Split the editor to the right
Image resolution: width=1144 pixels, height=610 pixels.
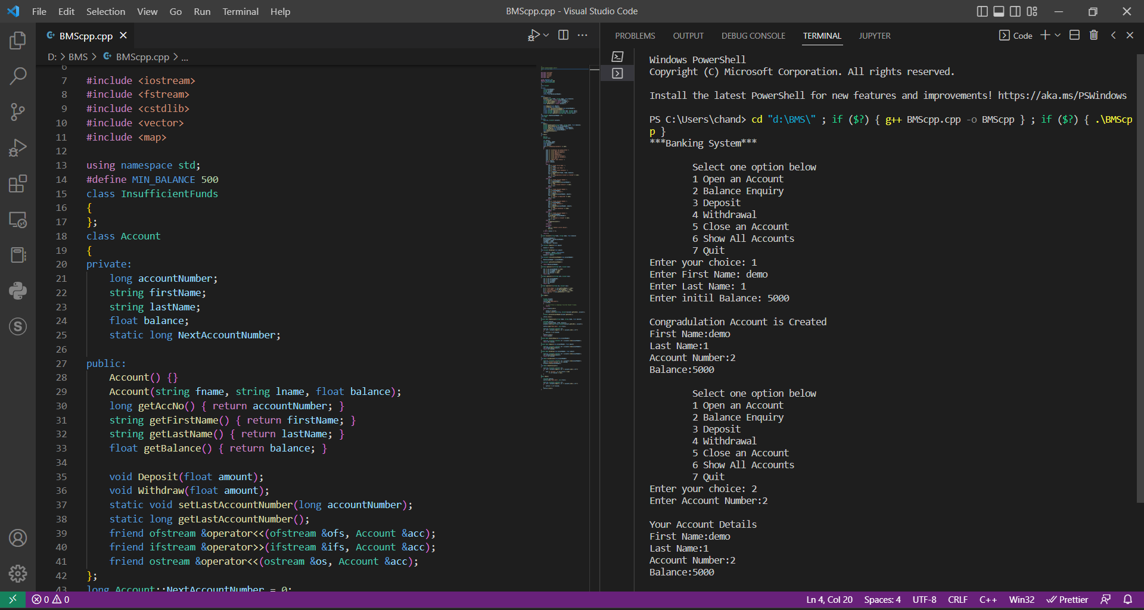(x=563, y=35)
